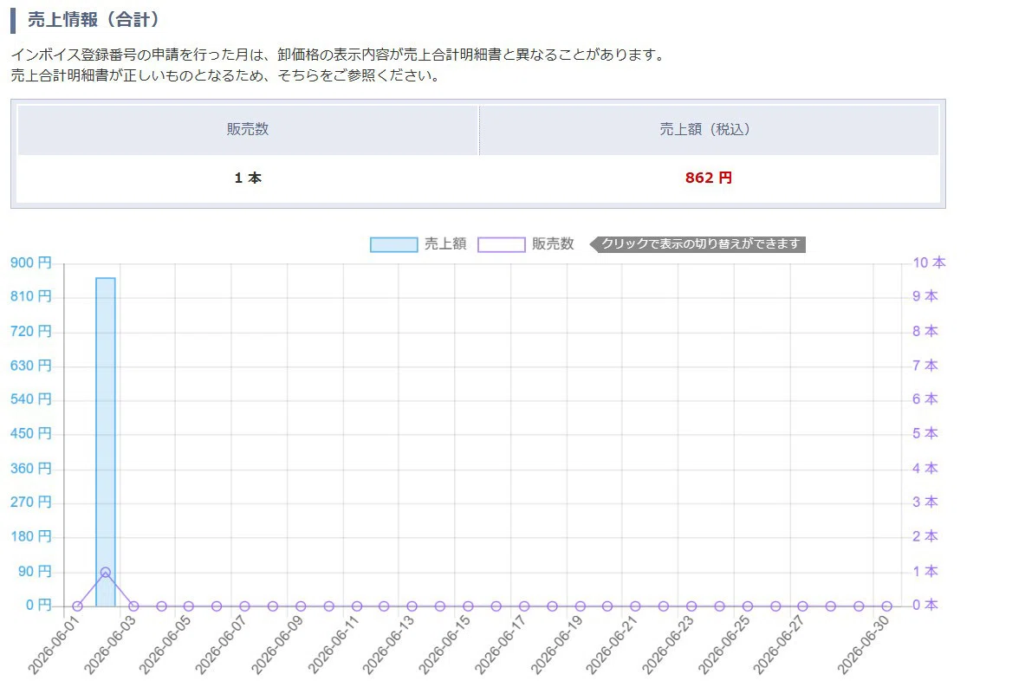Click the 90 円 axis label
Viewport: 1012px width, 687px height.
point(35,571)
